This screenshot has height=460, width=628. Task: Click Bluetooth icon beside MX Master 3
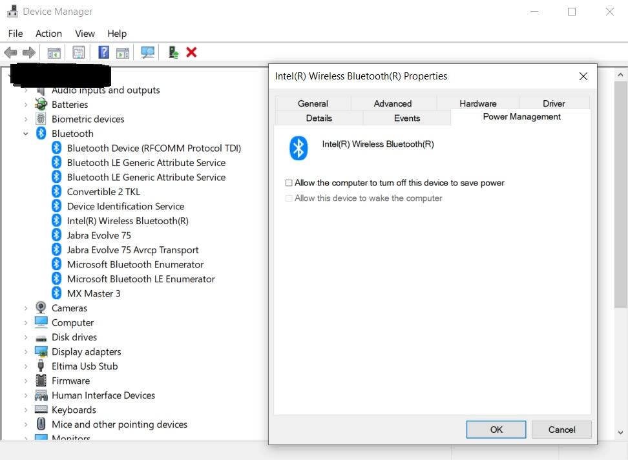point(56,293)
